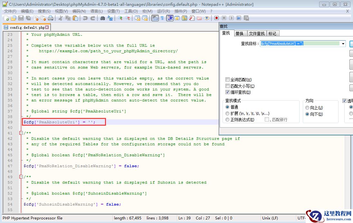Switch to the 文件查找 tab
353x223 pixels.
(x=257, y=34)
